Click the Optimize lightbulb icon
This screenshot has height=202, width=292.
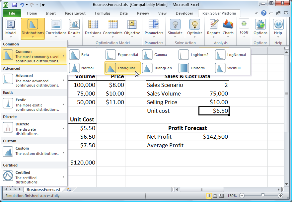(x=195, y=25)
